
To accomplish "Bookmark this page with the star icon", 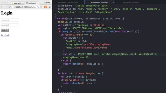I will coord(41,7).
